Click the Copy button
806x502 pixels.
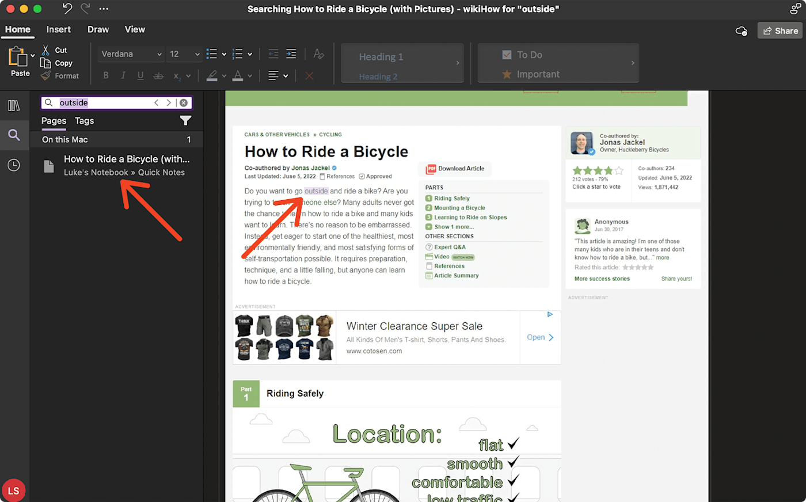coord(63,63)
